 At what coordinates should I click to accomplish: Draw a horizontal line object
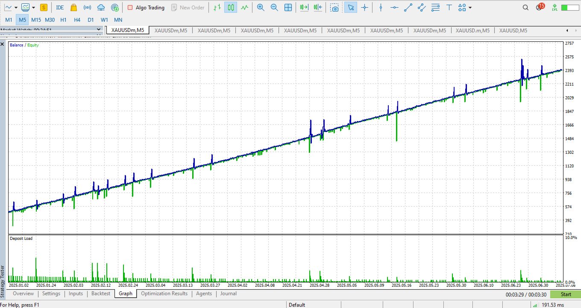[394, 7]
